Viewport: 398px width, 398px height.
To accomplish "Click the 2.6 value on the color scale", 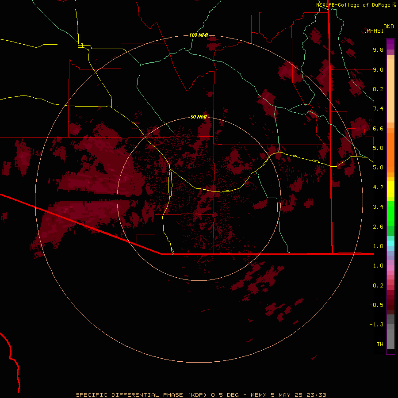I will click(378, 227).
